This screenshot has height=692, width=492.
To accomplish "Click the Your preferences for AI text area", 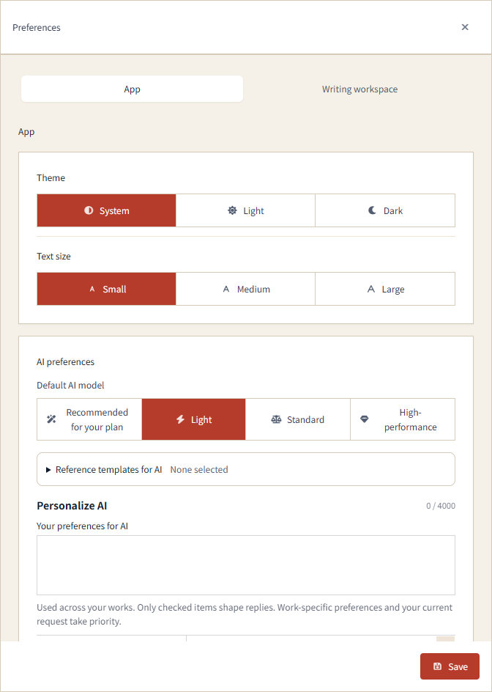I will click(x=245, y=565).
